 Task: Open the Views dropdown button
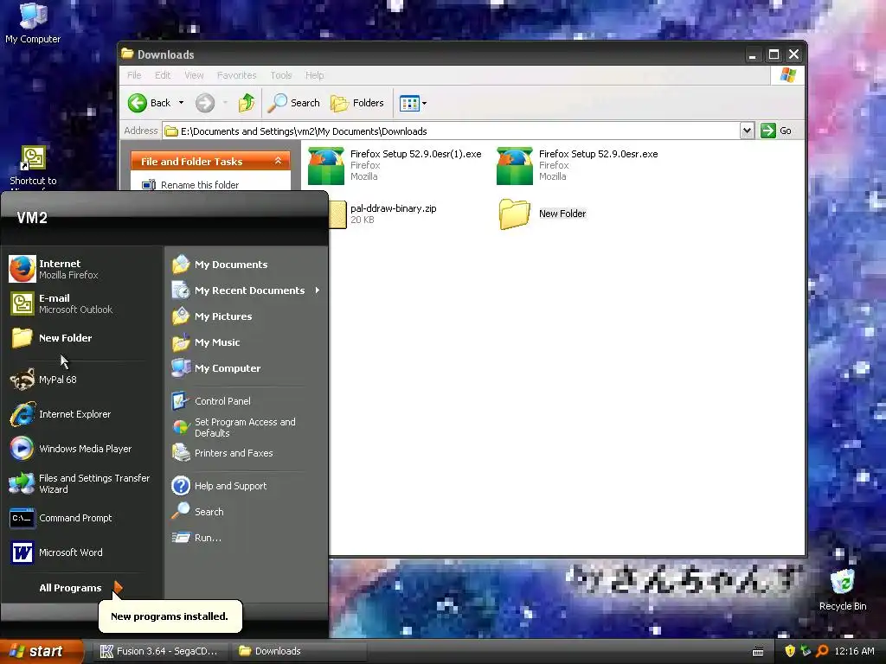413,104
